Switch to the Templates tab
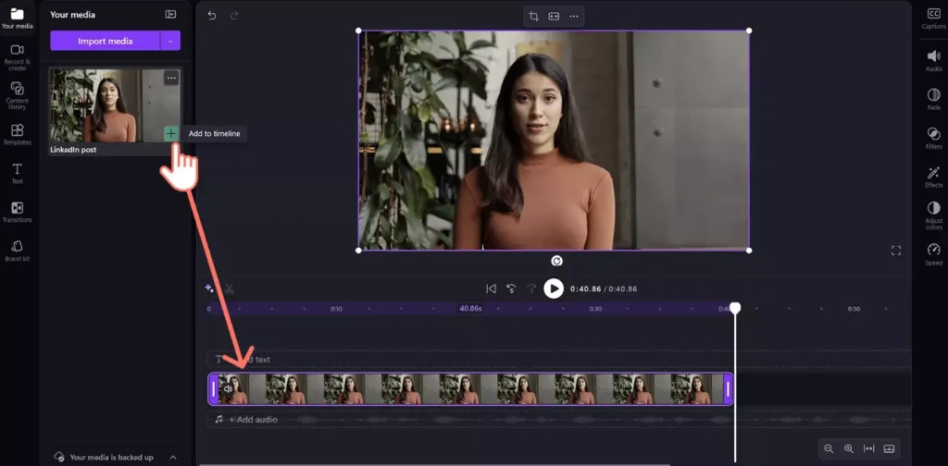948x466 pixels. click(17, 134)
